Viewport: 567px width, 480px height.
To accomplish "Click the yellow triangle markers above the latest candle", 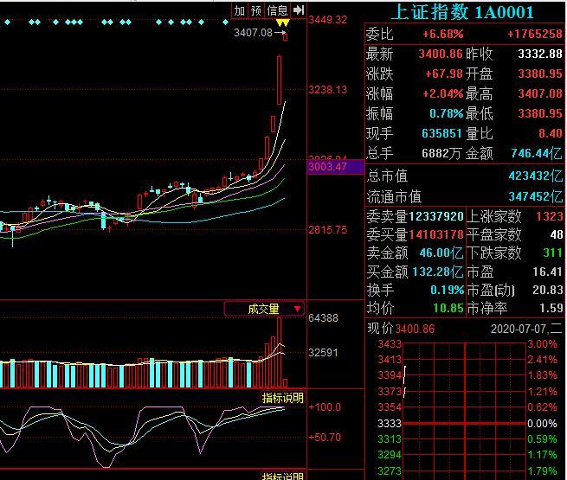I will 283,23.
